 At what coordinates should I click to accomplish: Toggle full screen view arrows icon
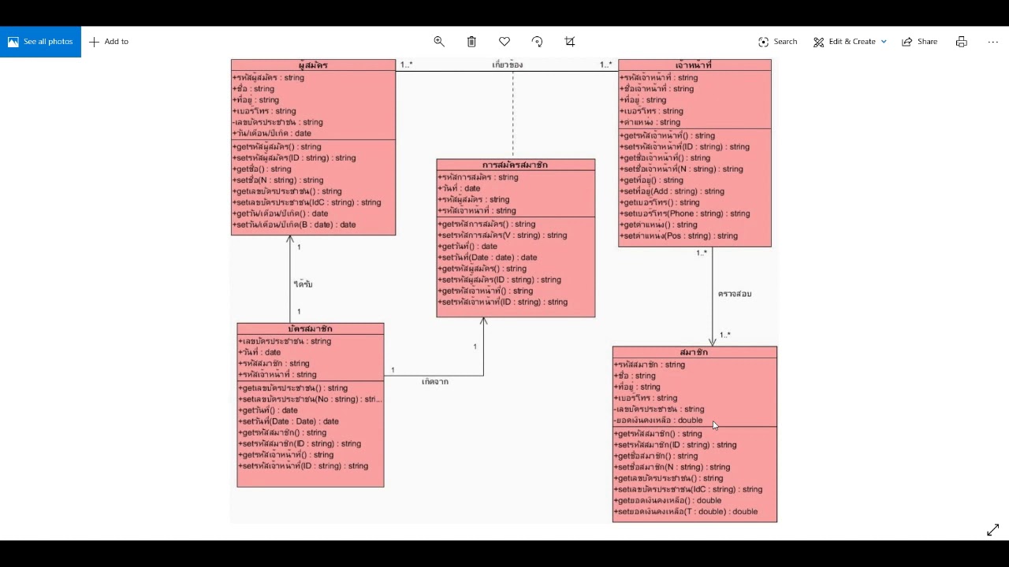(993, 530)
